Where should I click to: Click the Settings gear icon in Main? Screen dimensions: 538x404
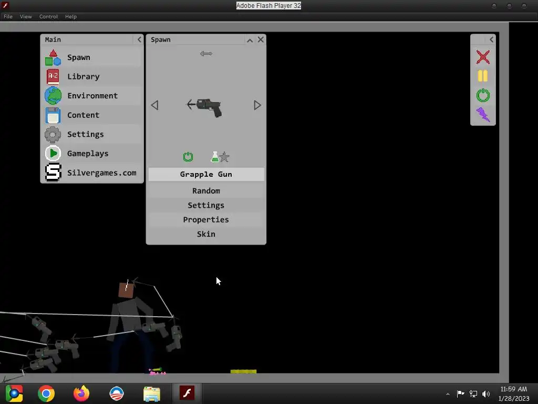click(x=53, y=134)
